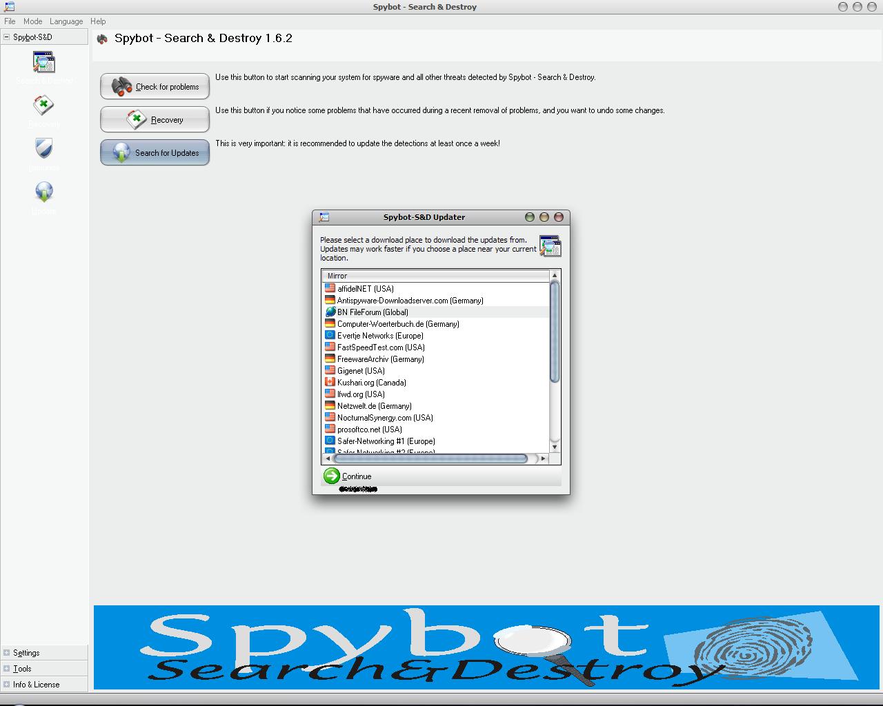The height and width of the screenshot is (706, 883).
Task: Select the prosoftco.net (USA) mirror
Action: (x=436, y=430)
